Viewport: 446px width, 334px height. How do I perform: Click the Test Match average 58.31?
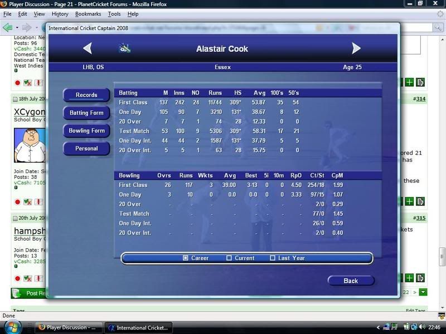tap(259, 131)
